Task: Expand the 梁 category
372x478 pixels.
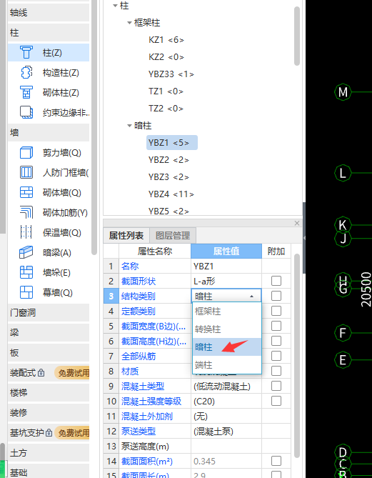Action: (49, 332)
